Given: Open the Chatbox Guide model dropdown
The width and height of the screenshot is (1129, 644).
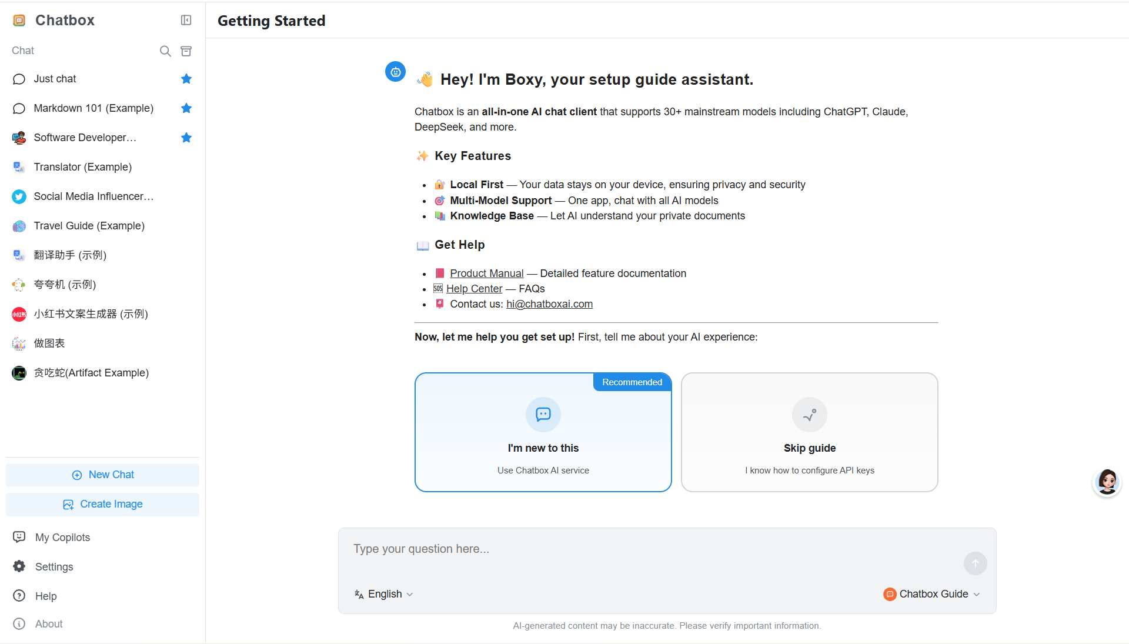Looking at the screenshot, I should tap(931, 594).
